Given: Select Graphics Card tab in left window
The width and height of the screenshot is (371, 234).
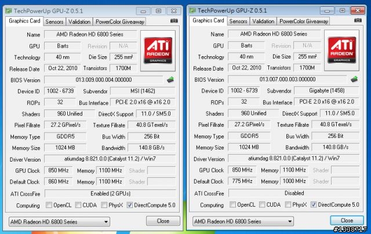Looking at the screenshot, I should (24, 21).
